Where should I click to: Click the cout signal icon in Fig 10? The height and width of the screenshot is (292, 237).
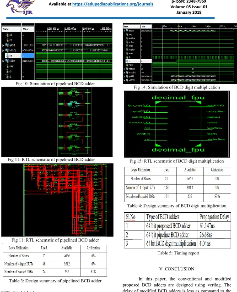coord(7,66)
